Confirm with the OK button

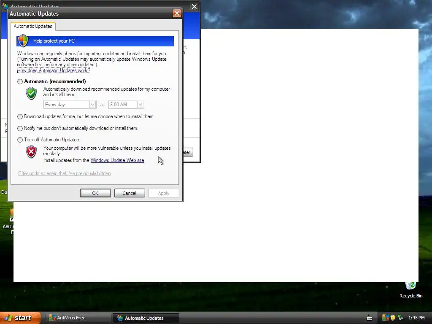click(x=95, y=193)
